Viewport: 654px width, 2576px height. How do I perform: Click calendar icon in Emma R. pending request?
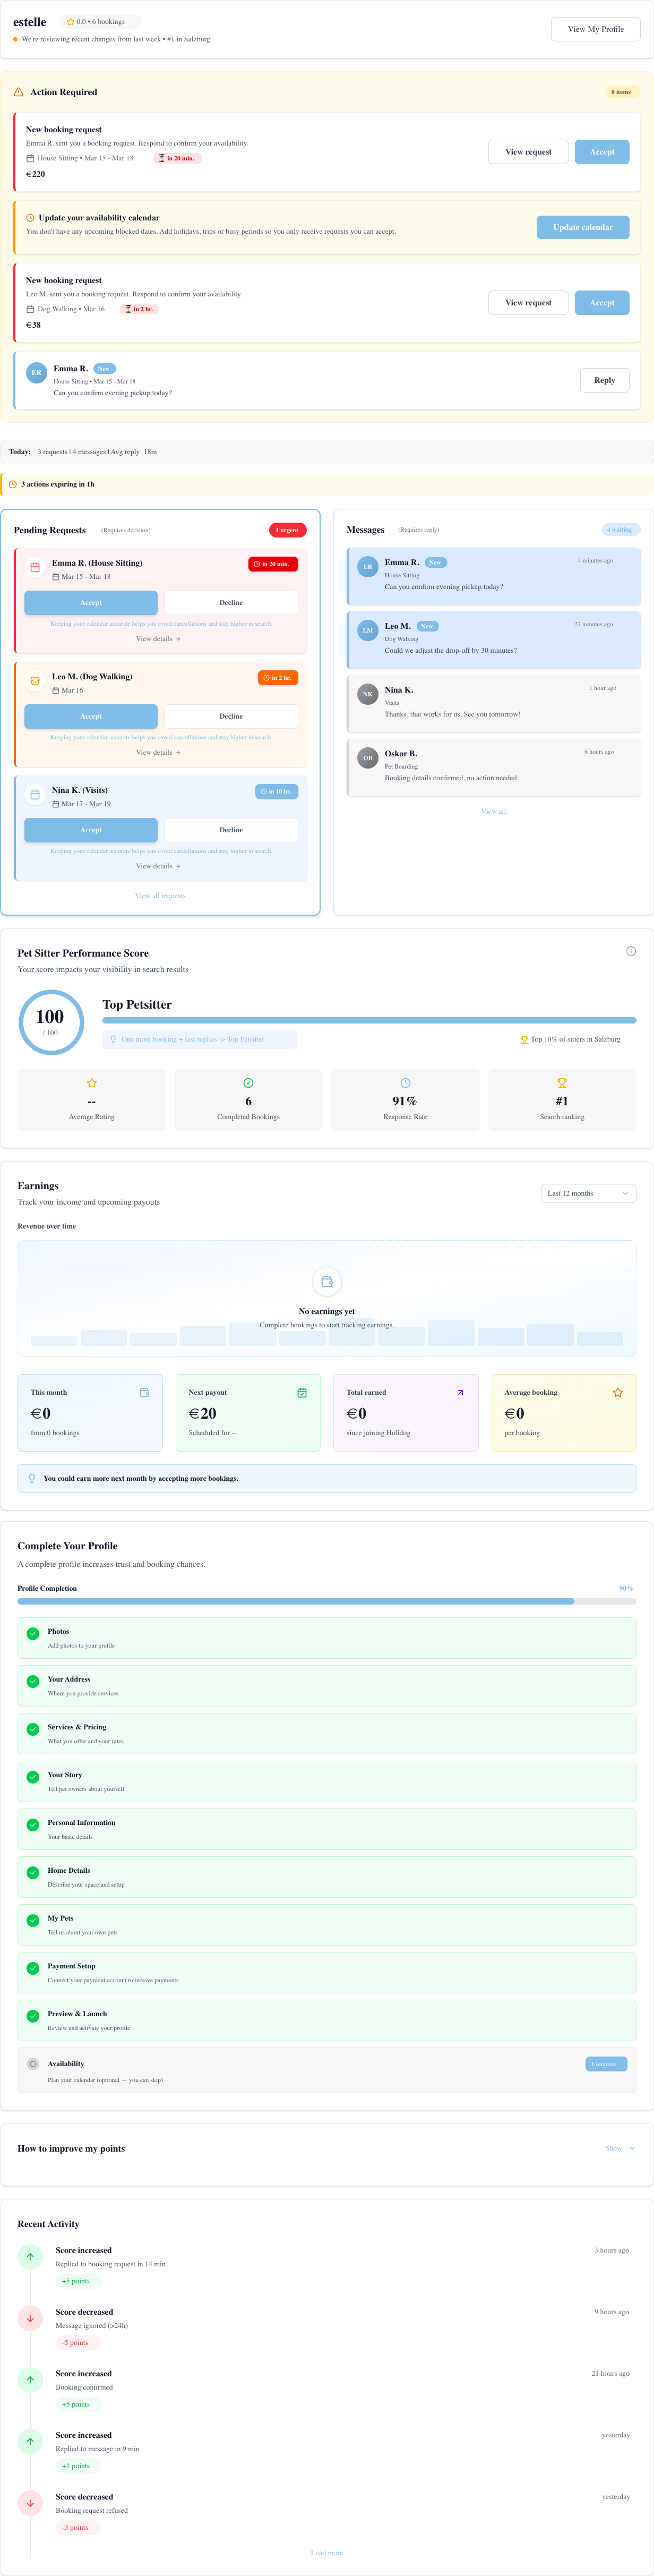pyautogui.click(x=35, y=567)
